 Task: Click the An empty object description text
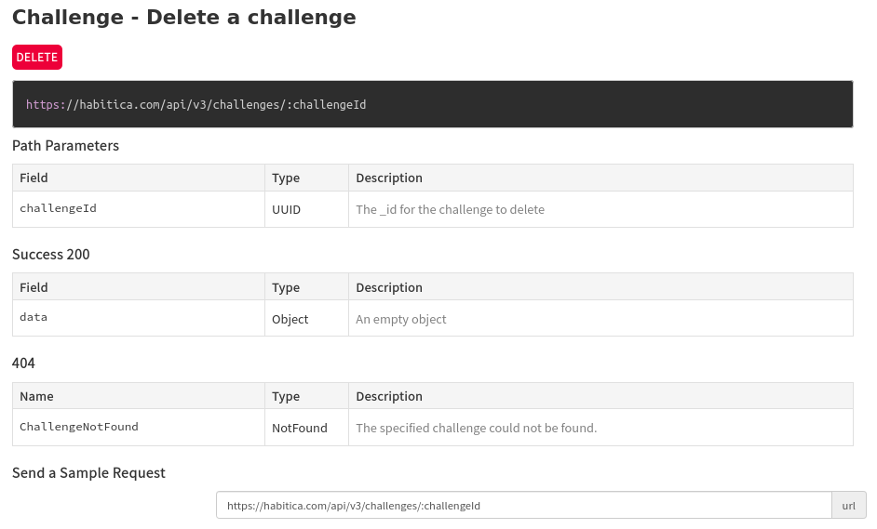click(x=400, y=319)
